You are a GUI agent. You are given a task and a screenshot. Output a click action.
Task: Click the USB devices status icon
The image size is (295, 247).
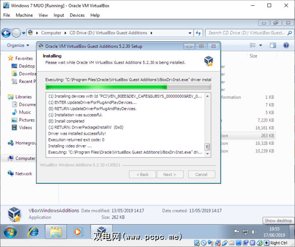(225, 243)
